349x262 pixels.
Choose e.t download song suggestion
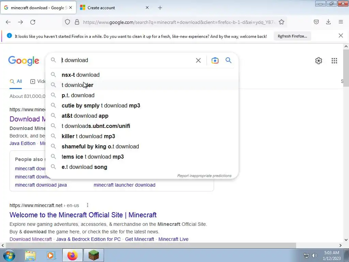click(142, 167)
